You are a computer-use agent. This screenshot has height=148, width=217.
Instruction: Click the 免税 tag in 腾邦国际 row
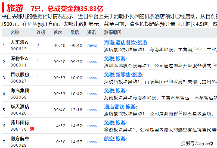point(109,123)
